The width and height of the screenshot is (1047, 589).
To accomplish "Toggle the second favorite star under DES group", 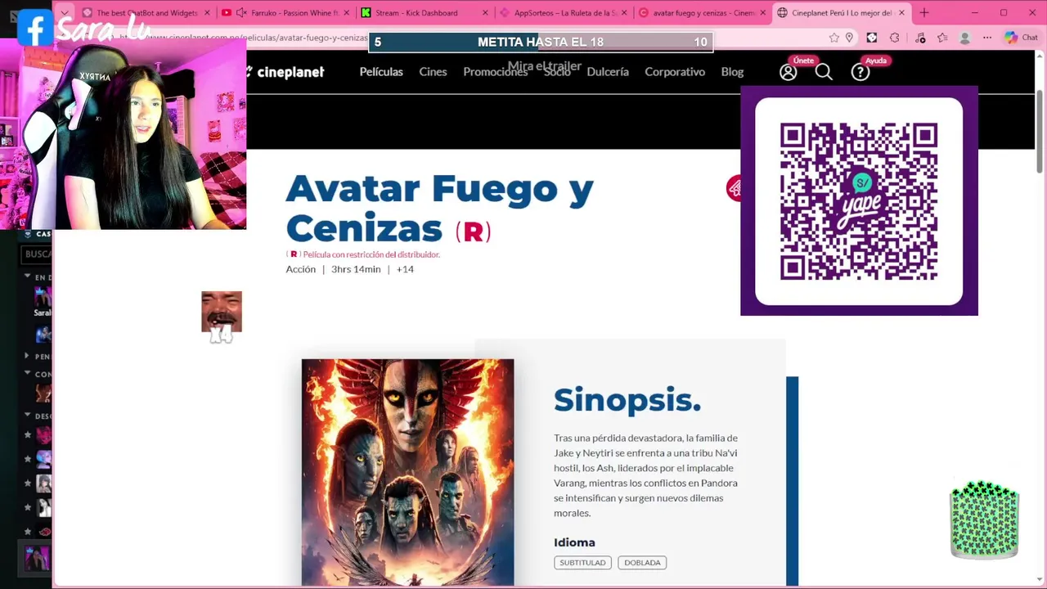I will (x=28, y=459).
